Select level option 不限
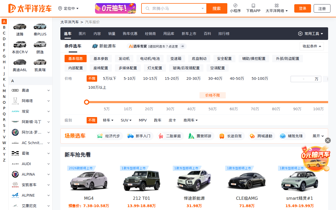 92,120
